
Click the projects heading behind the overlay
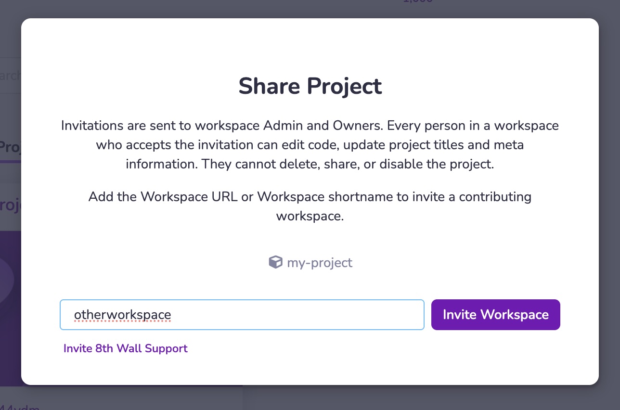(10, 204)
